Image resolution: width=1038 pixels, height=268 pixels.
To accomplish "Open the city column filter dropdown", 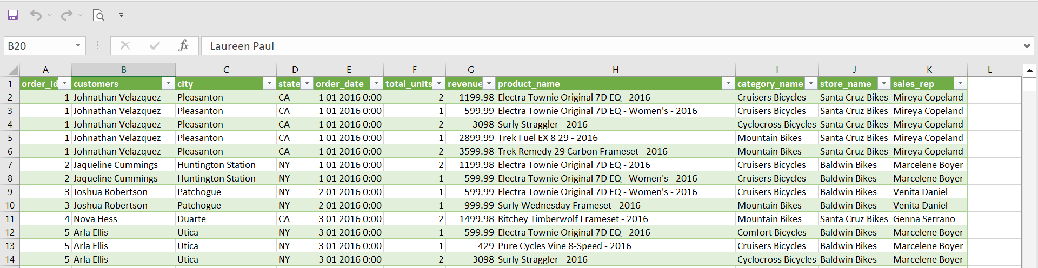I will point(269,83).
